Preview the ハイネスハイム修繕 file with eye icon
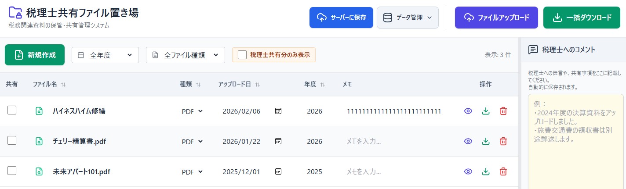 (x=468, y=111)
